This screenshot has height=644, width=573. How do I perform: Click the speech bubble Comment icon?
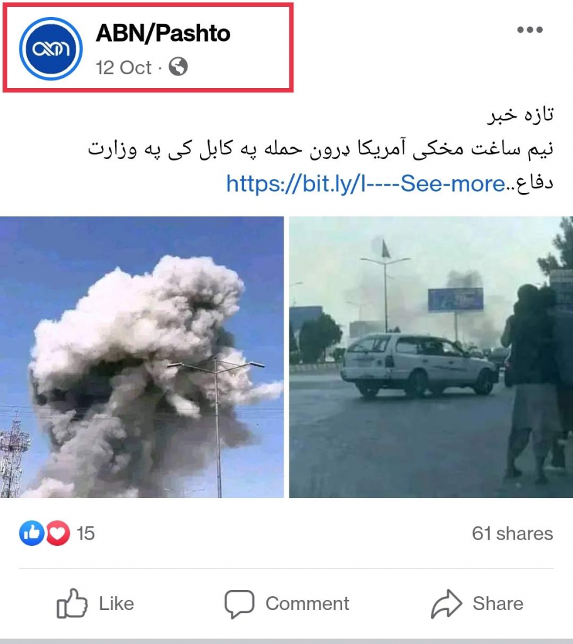(240, 604)
